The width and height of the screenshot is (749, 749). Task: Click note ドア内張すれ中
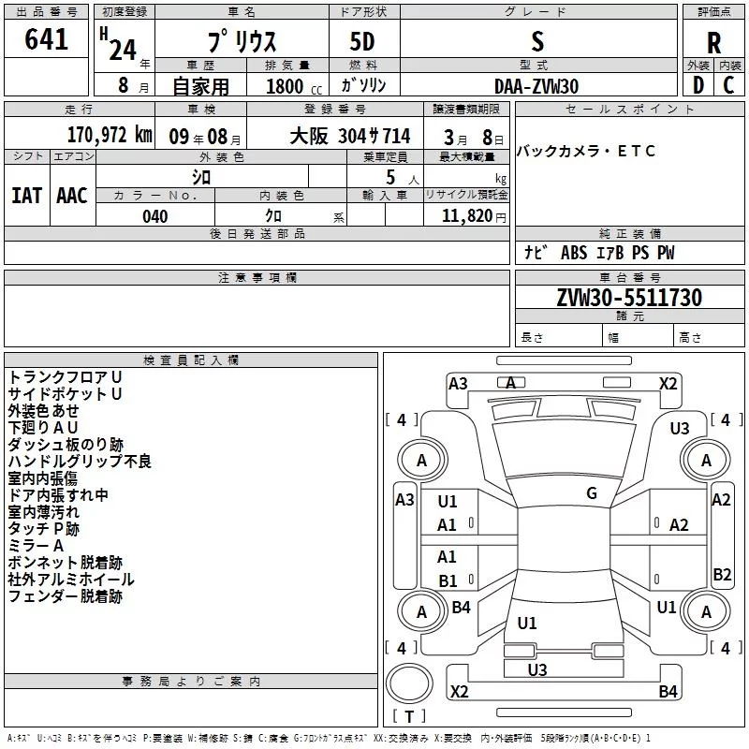point(58,495)
